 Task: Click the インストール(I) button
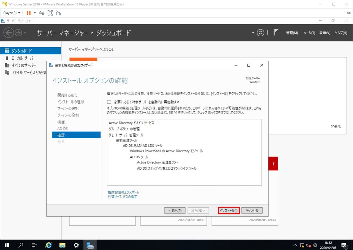click(229, 210)
